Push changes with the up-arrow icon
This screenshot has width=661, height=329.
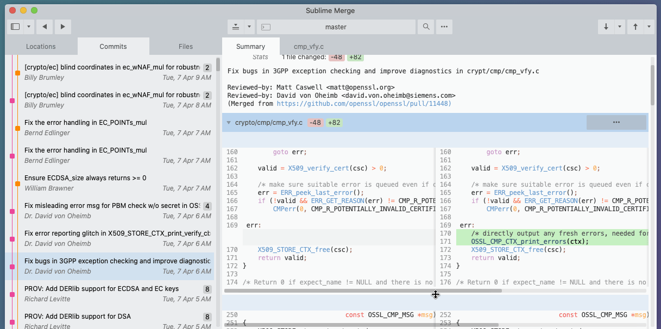click(634, 26)
